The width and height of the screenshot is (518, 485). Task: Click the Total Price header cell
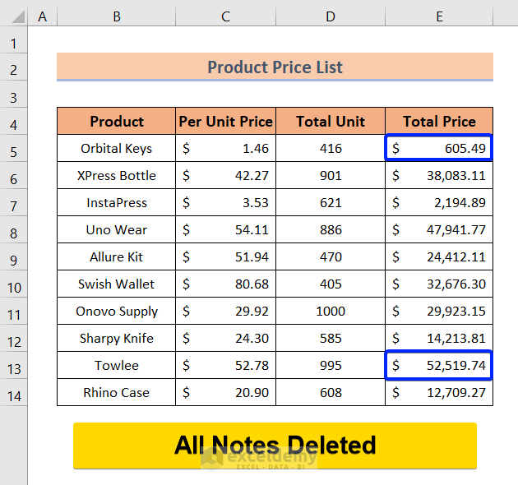pos(439,122)
